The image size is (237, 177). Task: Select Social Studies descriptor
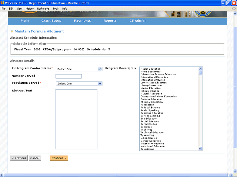149,124
